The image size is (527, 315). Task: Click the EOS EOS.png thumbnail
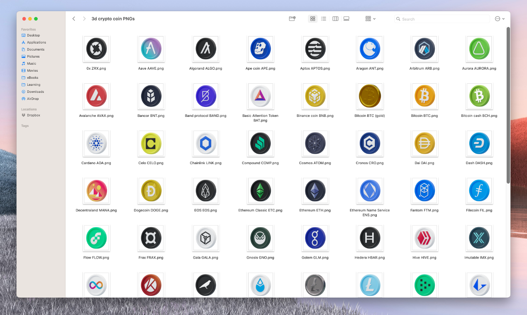pyautogui.click(x=206, y=191)
